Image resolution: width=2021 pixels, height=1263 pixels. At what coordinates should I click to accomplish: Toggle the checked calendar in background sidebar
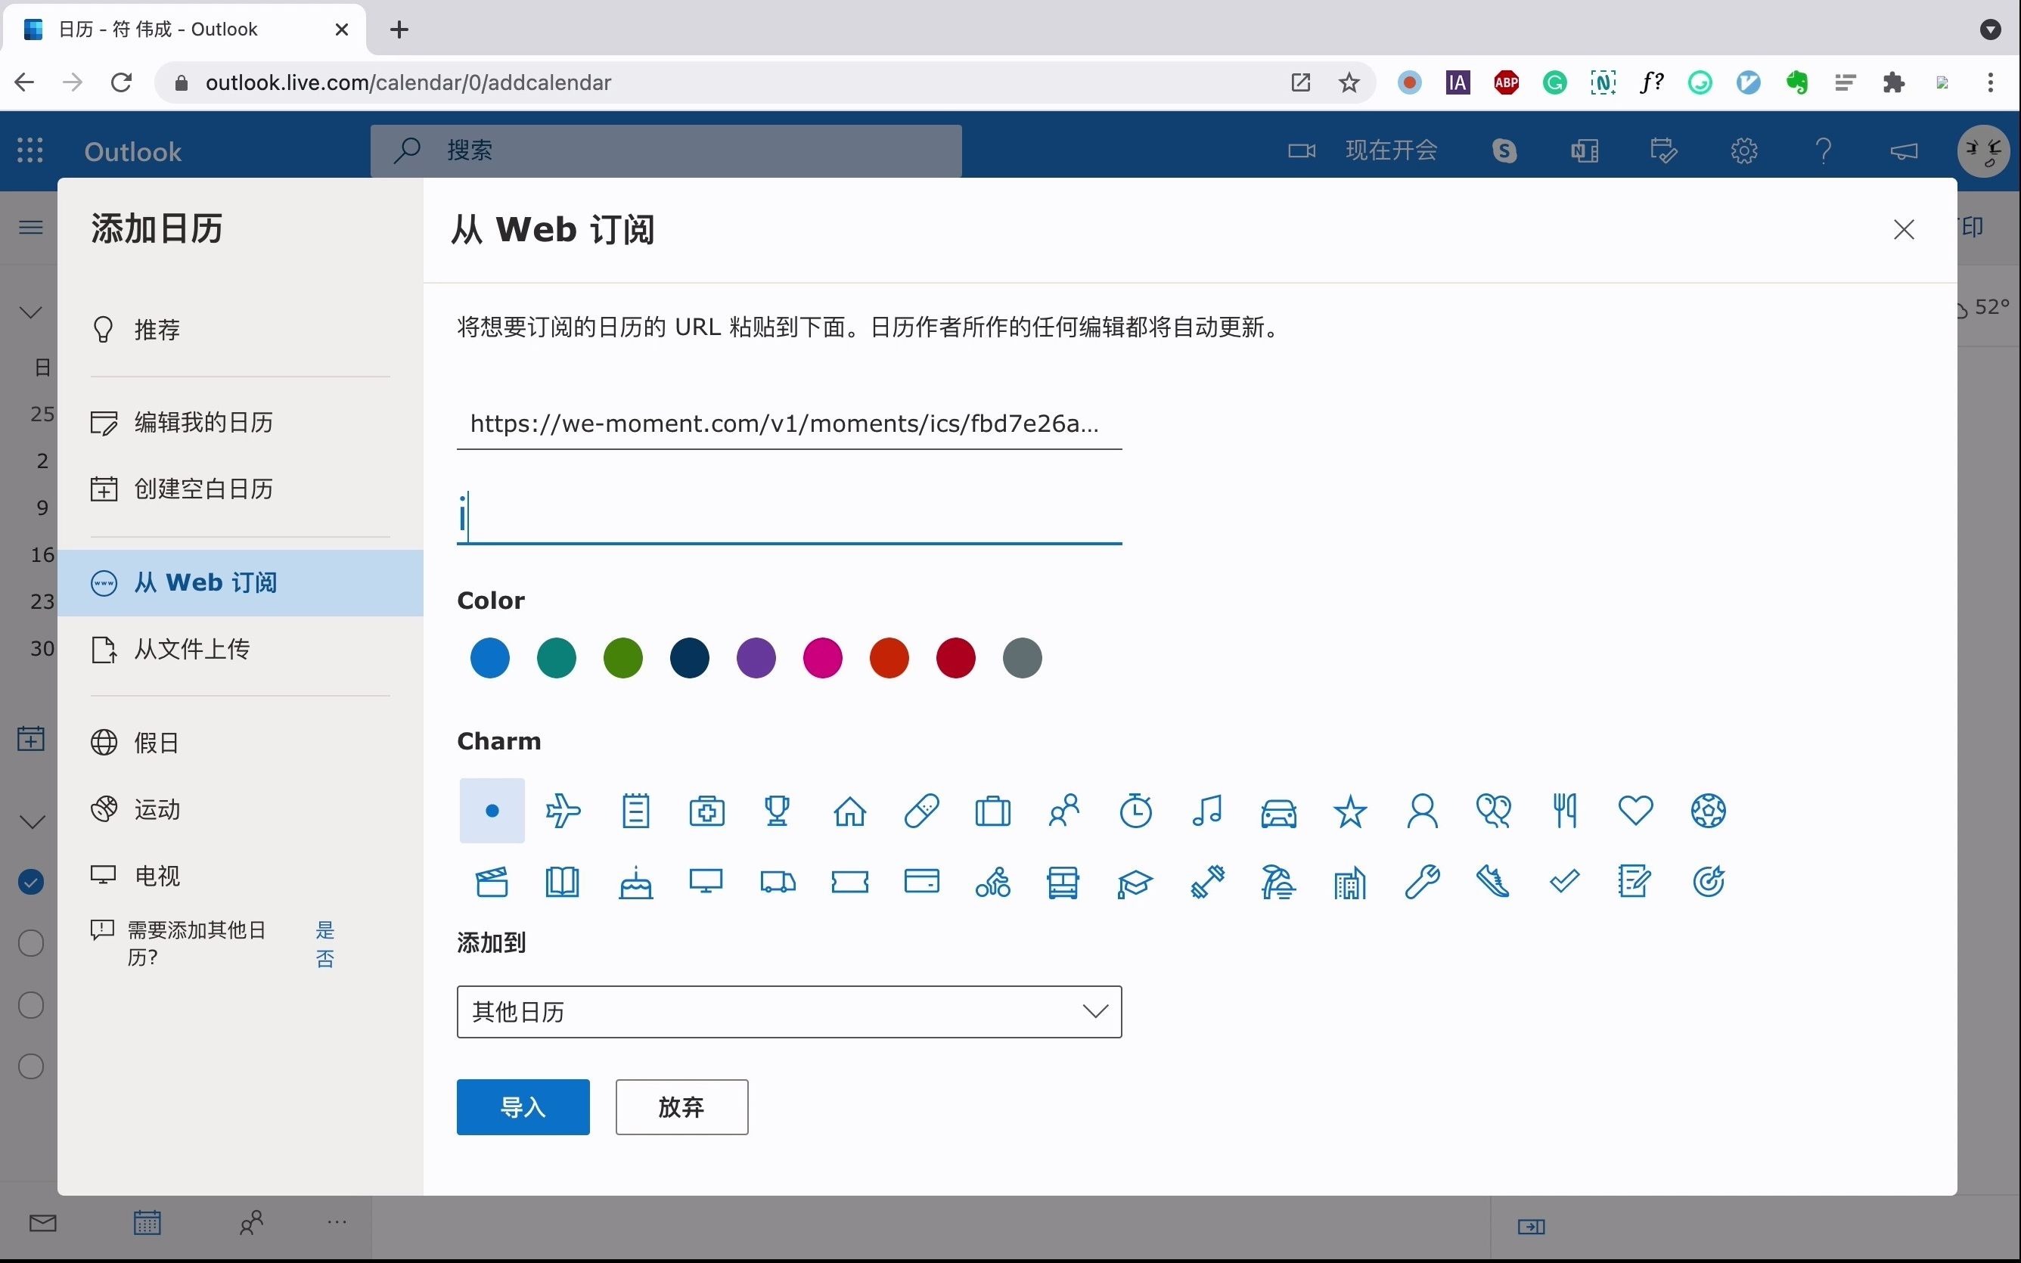tap(31, 881)
